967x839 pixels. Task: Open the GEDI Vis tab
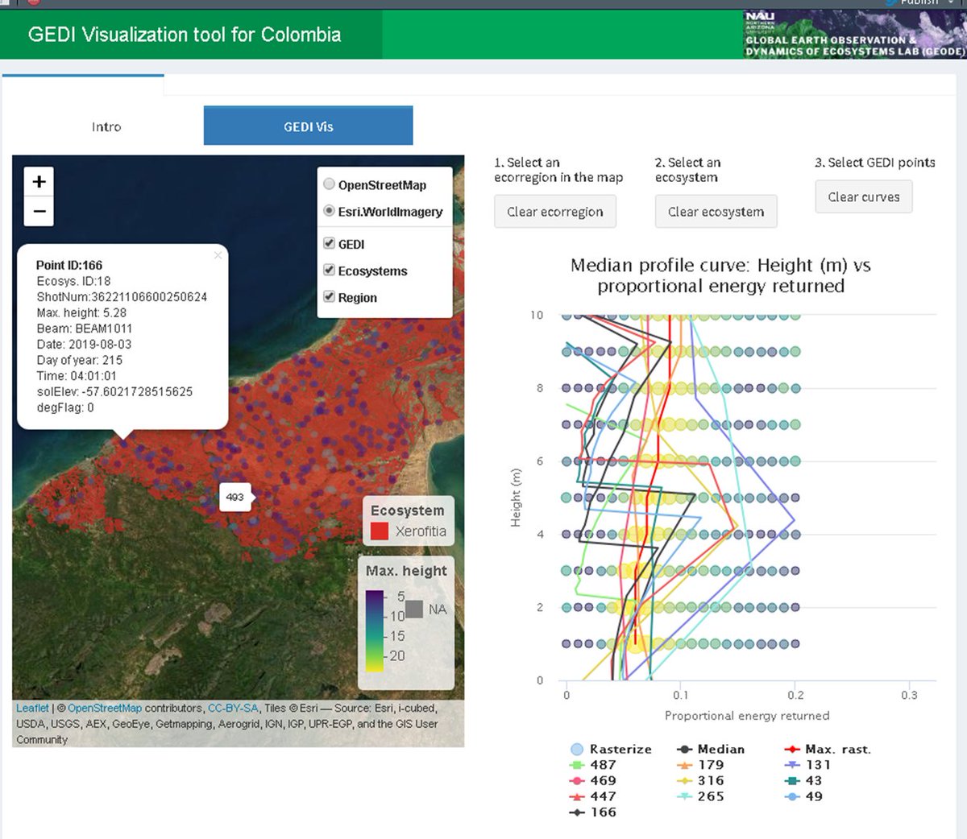pos(308,126)
